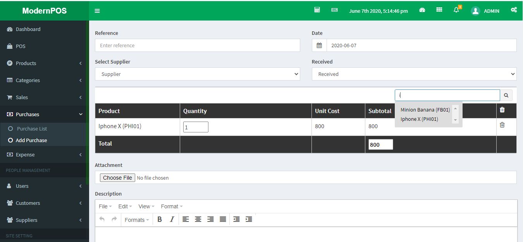
Task: Open the calculator icon in top bar
Action: [317, 10]
